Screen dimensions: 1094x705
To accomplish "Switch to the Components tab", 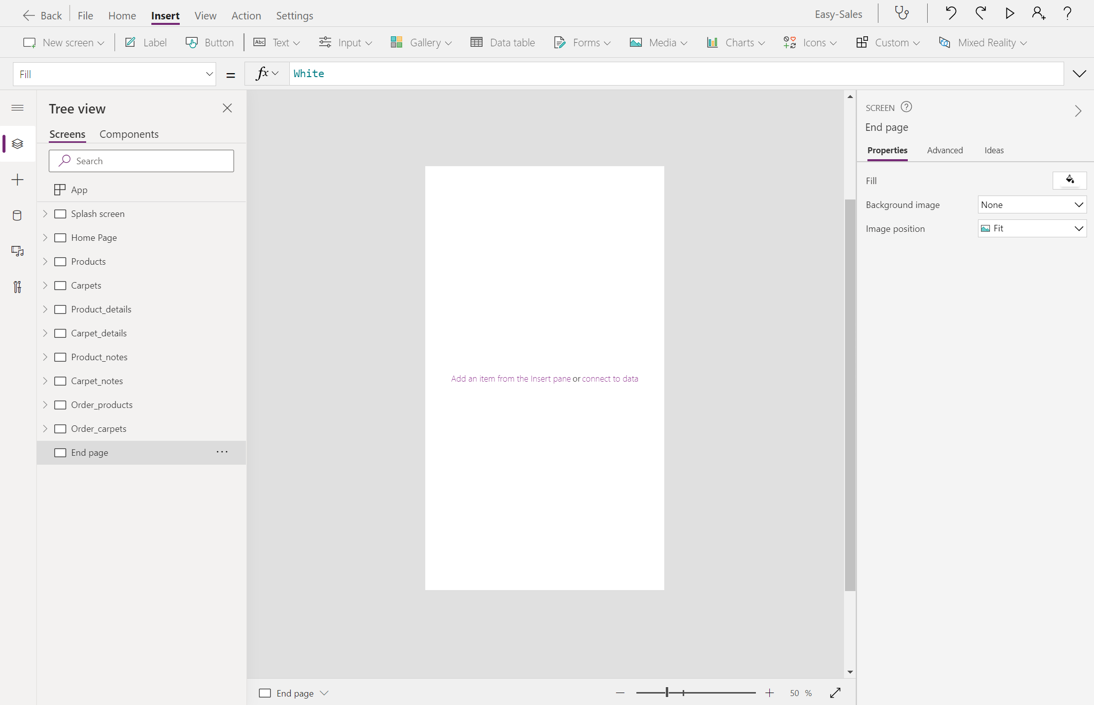I will pyautogui.click(x=129, y=134).
